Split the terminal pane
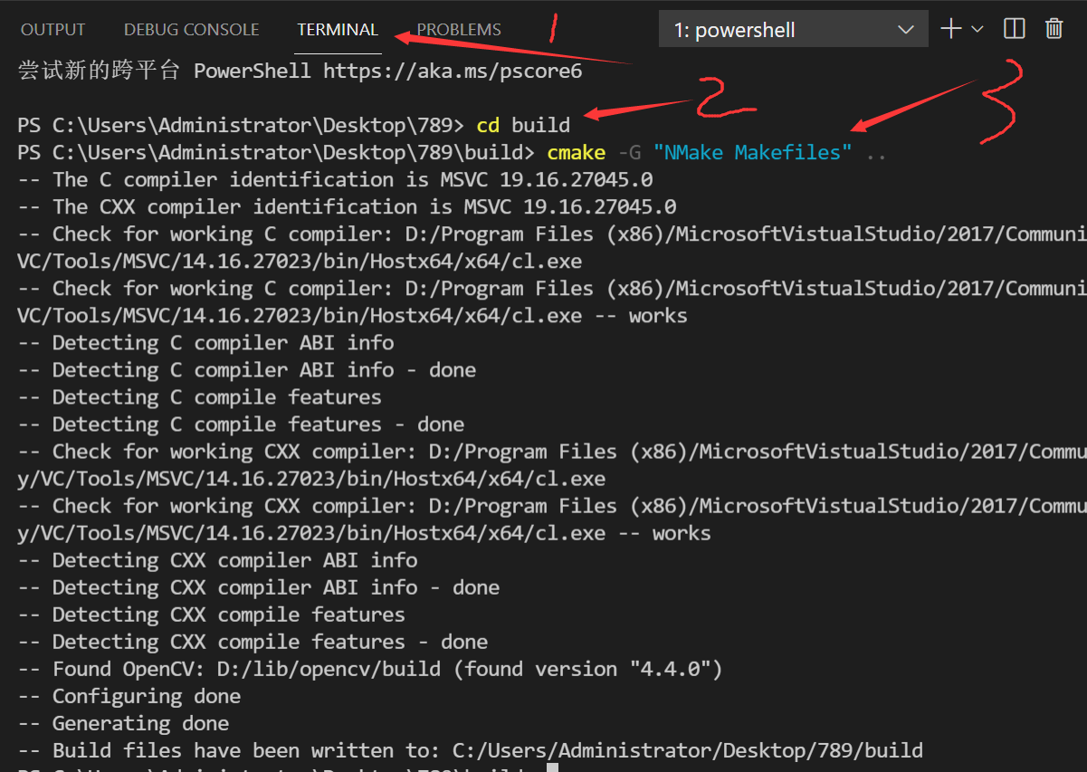 tap(1013, 28)
